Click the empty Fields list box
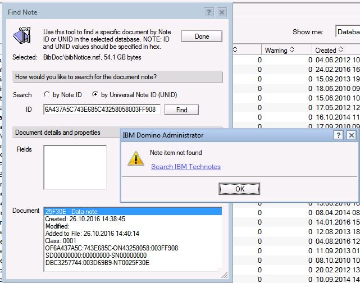 click(x=75, y=167)
